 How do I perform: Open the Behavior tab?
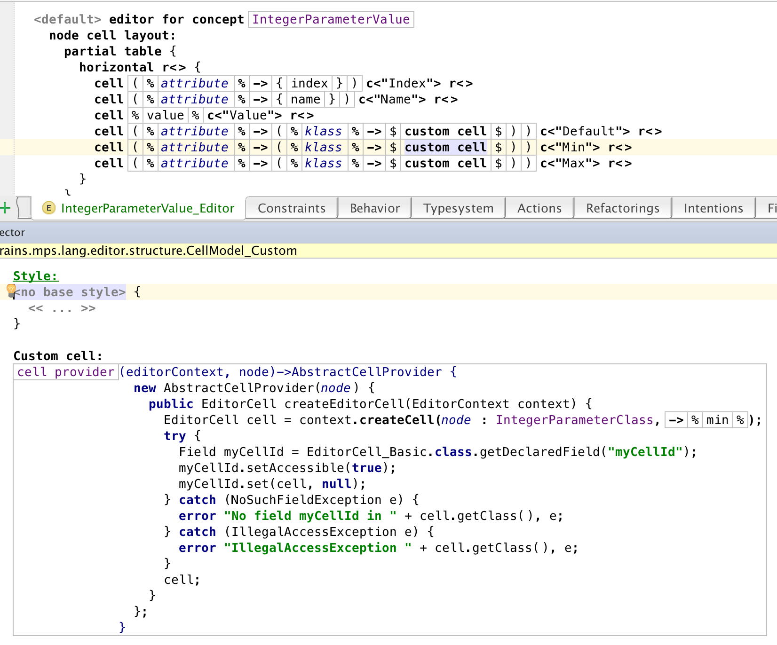(x=375, y=208)
